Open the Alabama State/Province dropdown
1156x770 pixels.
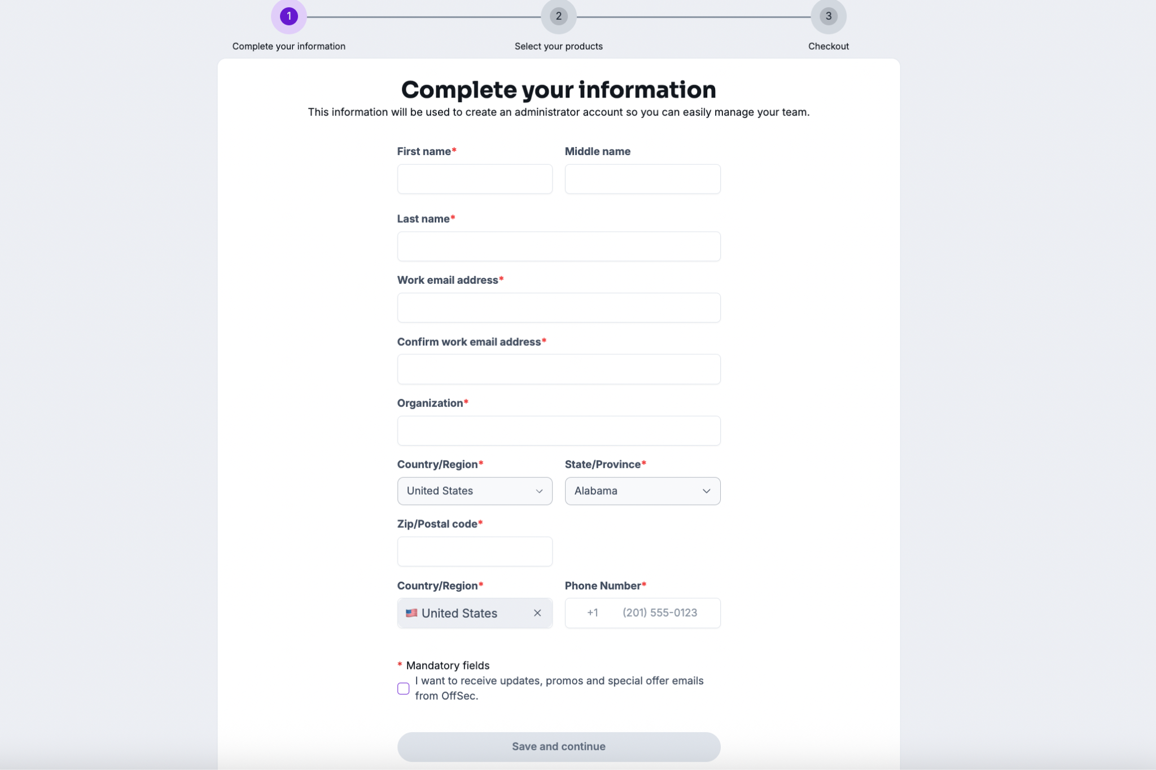pos(642,491)
